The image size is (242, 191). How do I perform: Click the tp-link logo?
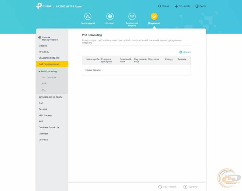coord(44,6)
